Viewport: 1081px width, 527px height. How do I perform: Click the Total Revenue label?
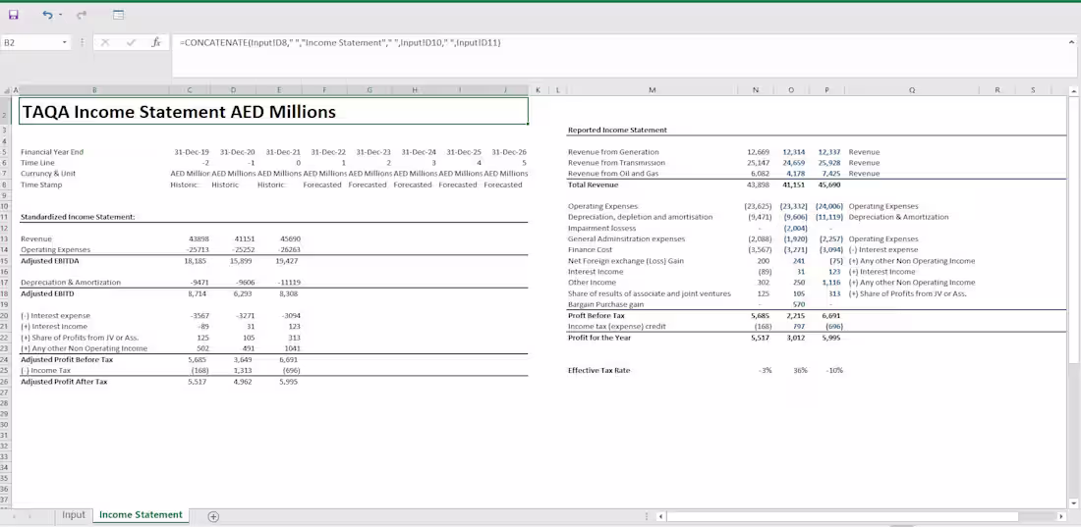pyautogui.click(x=593, y=185)
